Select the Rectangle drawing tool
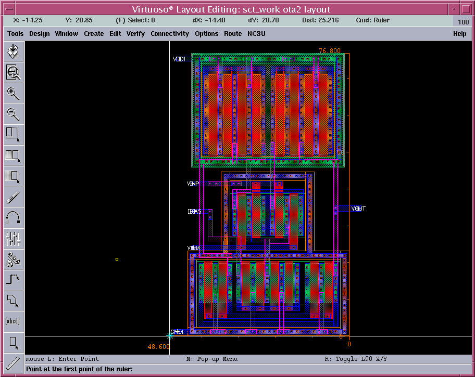The height and width of the screenshot is (377, 475). [14, 343]
